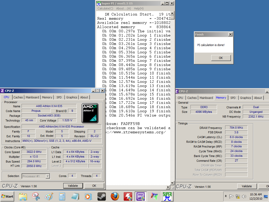The image size is (269, 202).
Task: Click the Code Name value Propus
Action: click(x=36, y=111)
